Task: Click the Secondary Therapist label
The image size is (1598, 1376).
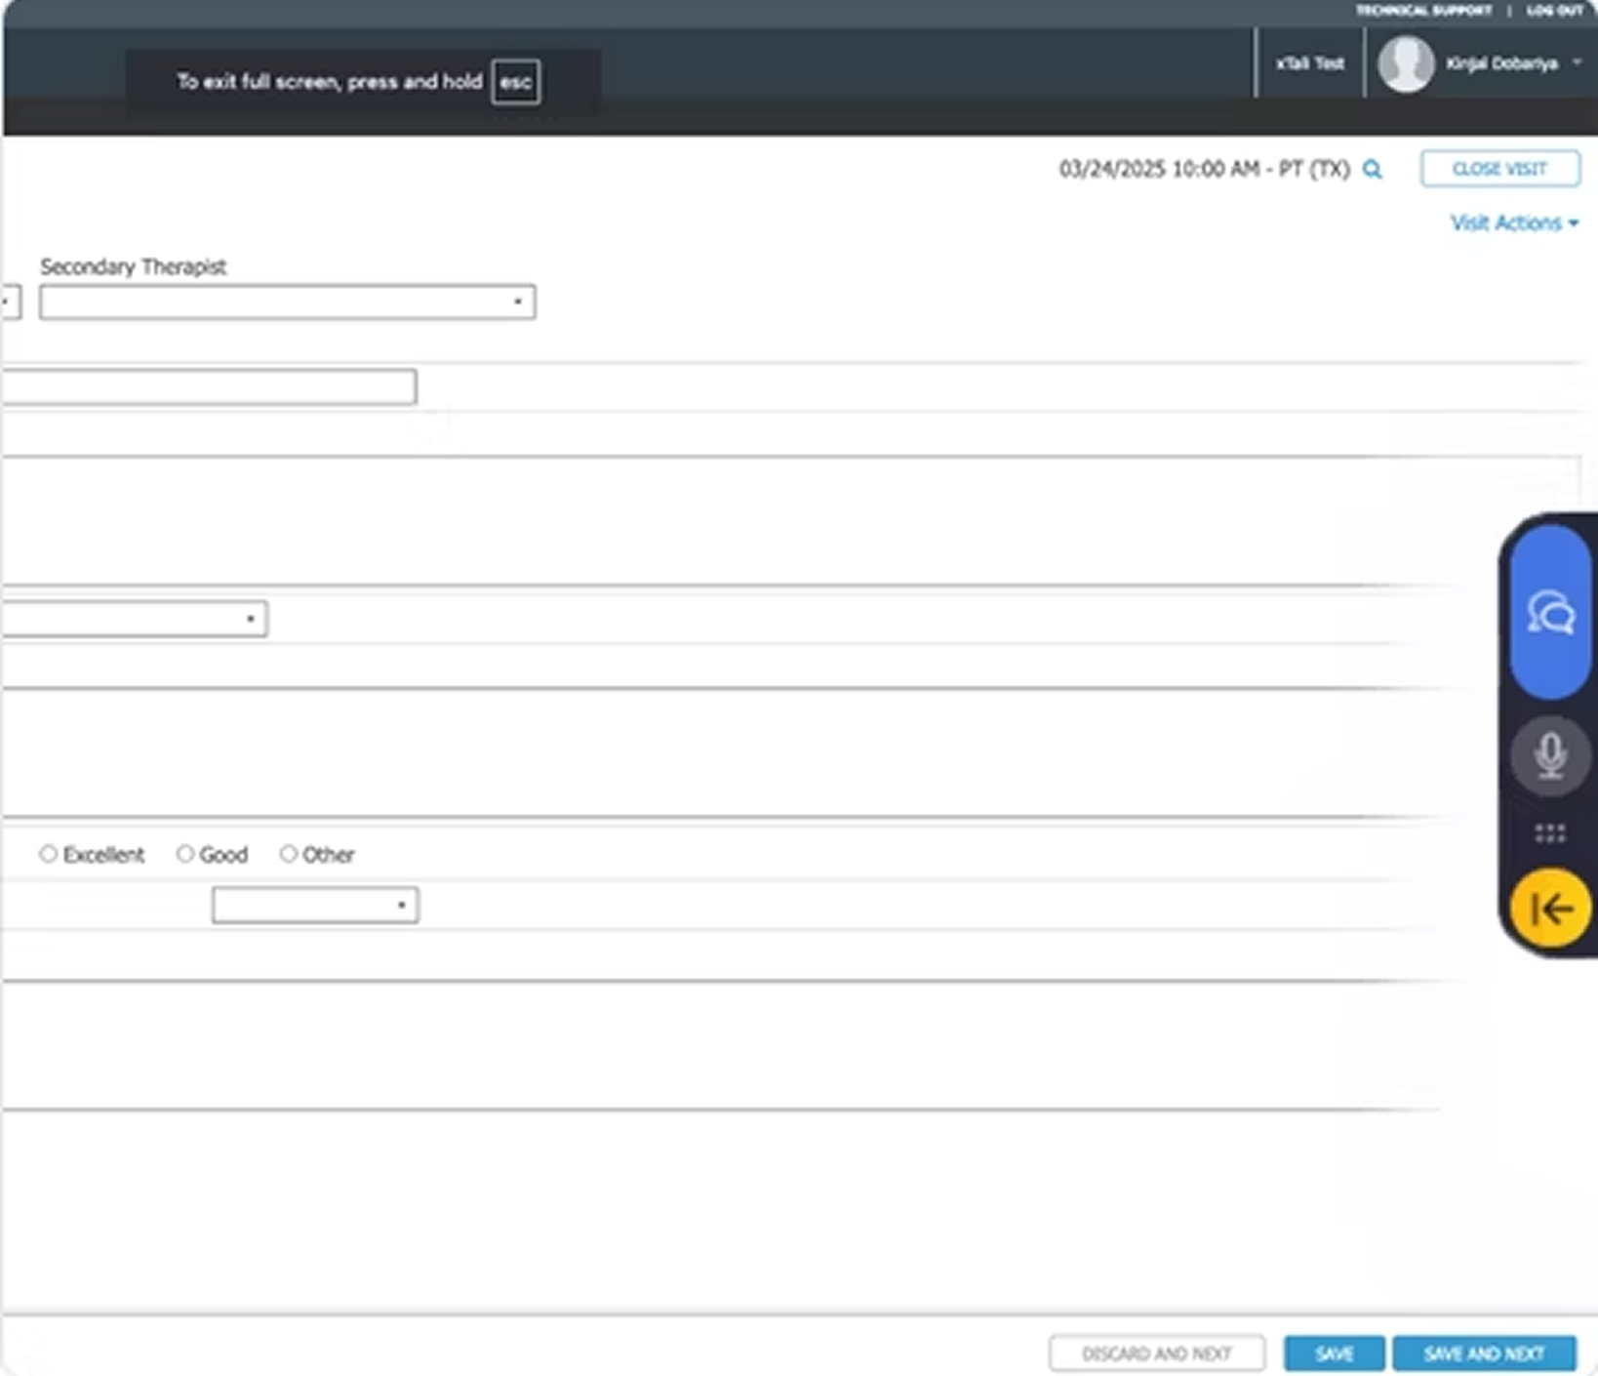Action: coord(133,266)
